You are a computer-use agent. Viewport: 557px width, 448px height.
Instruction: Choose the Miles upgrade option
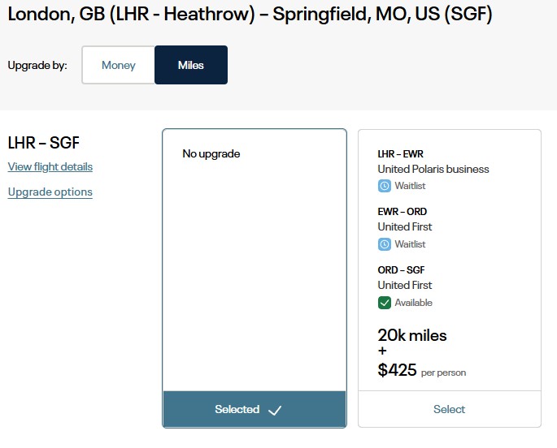pyautogui.click(x=191, y=65)
